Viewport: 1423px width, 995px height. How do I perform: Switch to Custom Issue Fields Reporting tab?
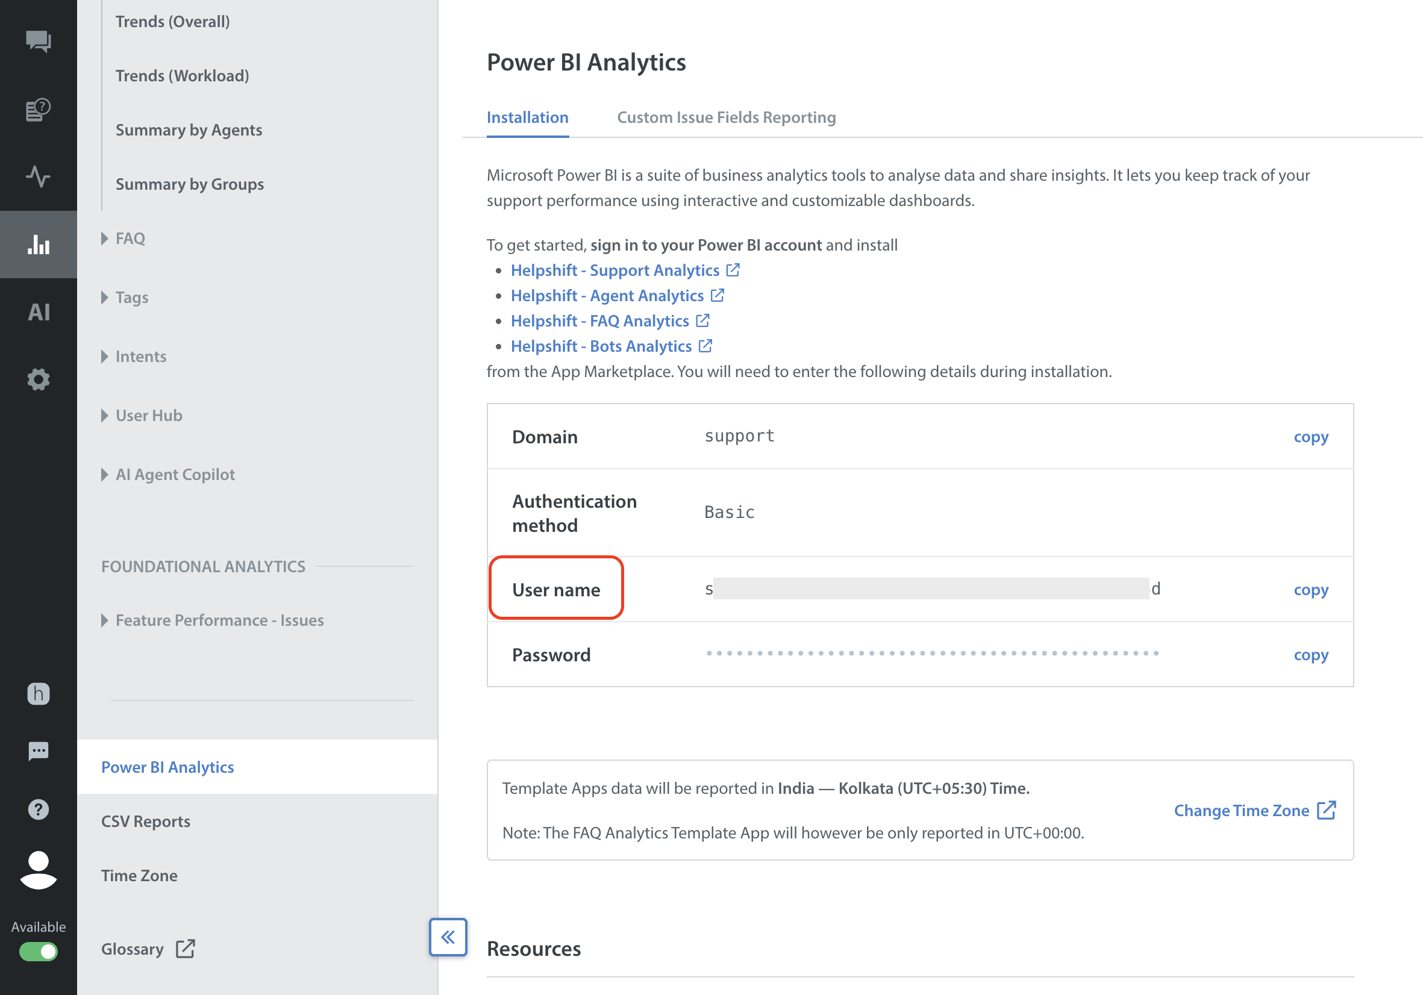tap(726, 117)
